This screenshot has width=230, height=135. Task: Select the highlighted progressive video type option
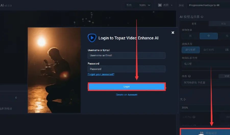[x=190, y=50]
